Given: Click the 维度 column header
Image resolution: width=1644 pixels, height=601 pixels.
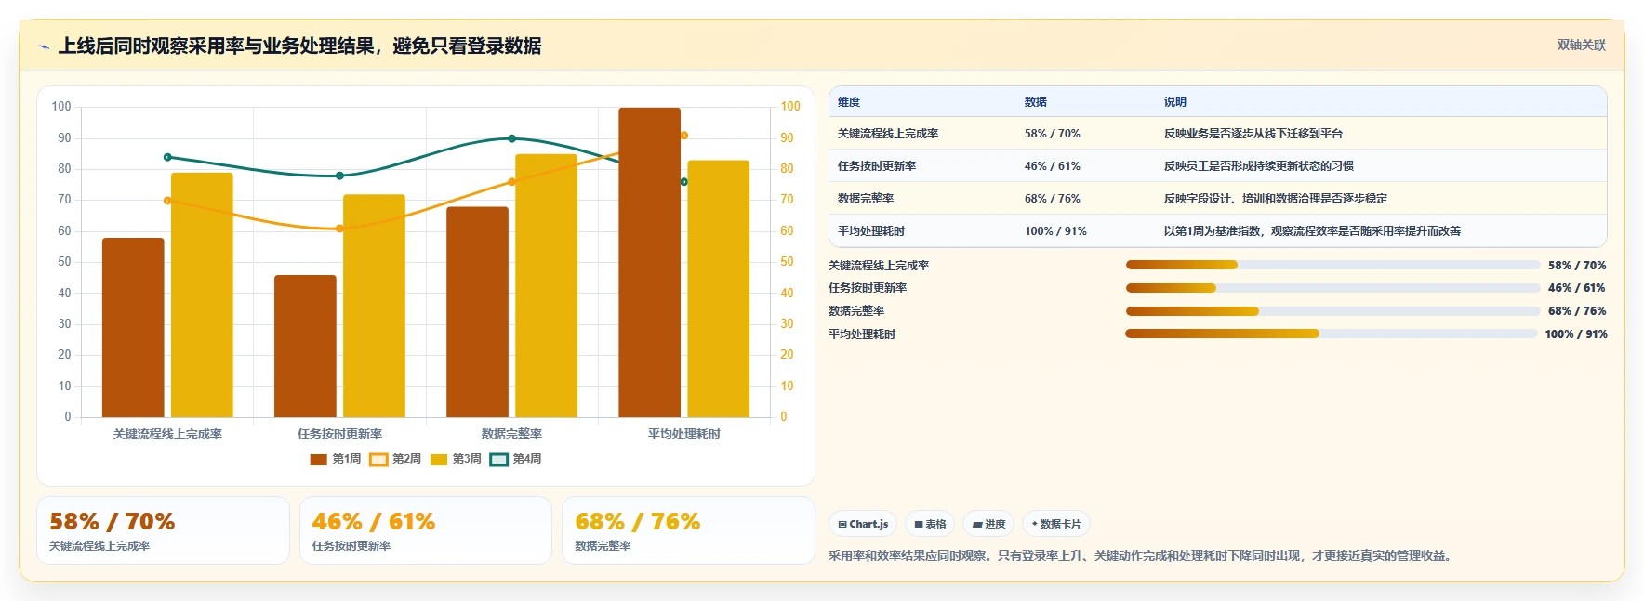Looking at the screenshot, I should (x=849, y=102).
